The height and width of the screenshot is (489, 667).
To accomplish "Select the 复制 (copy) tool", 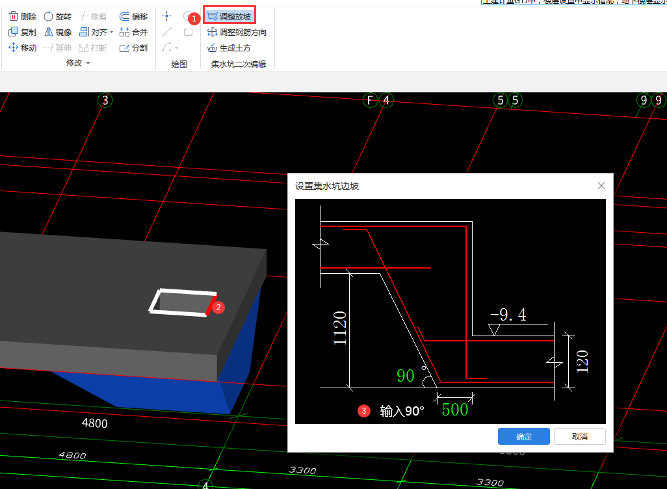I will [x=23, y=32].
